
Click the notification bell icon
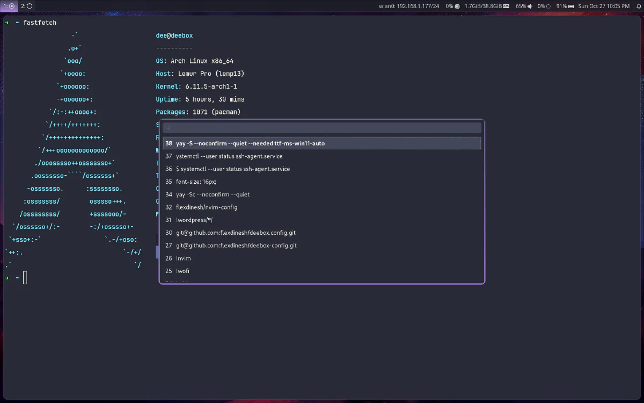pos(638,6)
